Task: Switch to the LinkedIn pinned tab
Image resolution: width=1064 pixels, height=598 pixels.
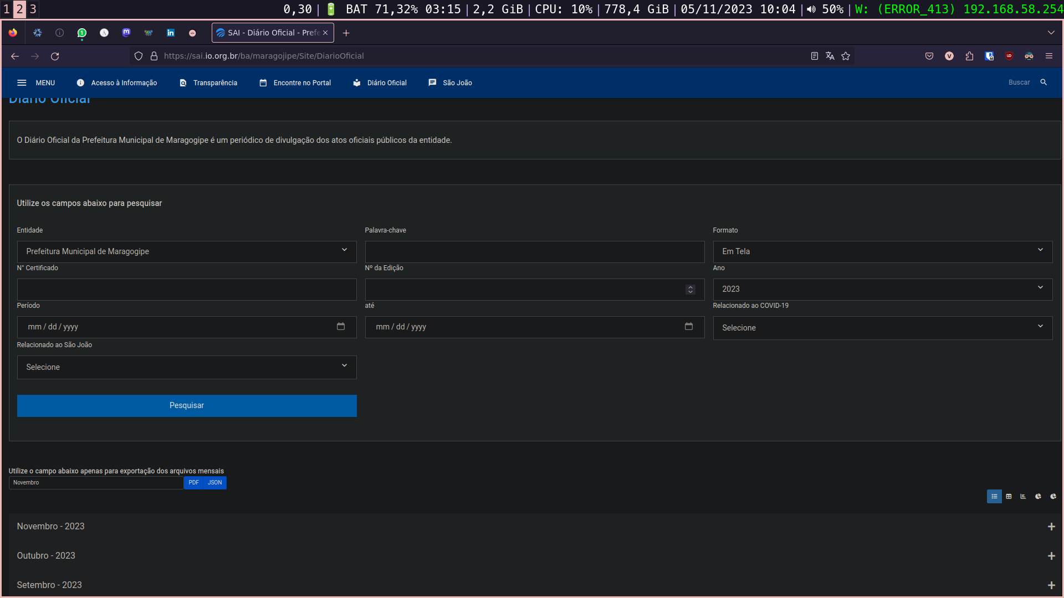Action: click(171, 33)
